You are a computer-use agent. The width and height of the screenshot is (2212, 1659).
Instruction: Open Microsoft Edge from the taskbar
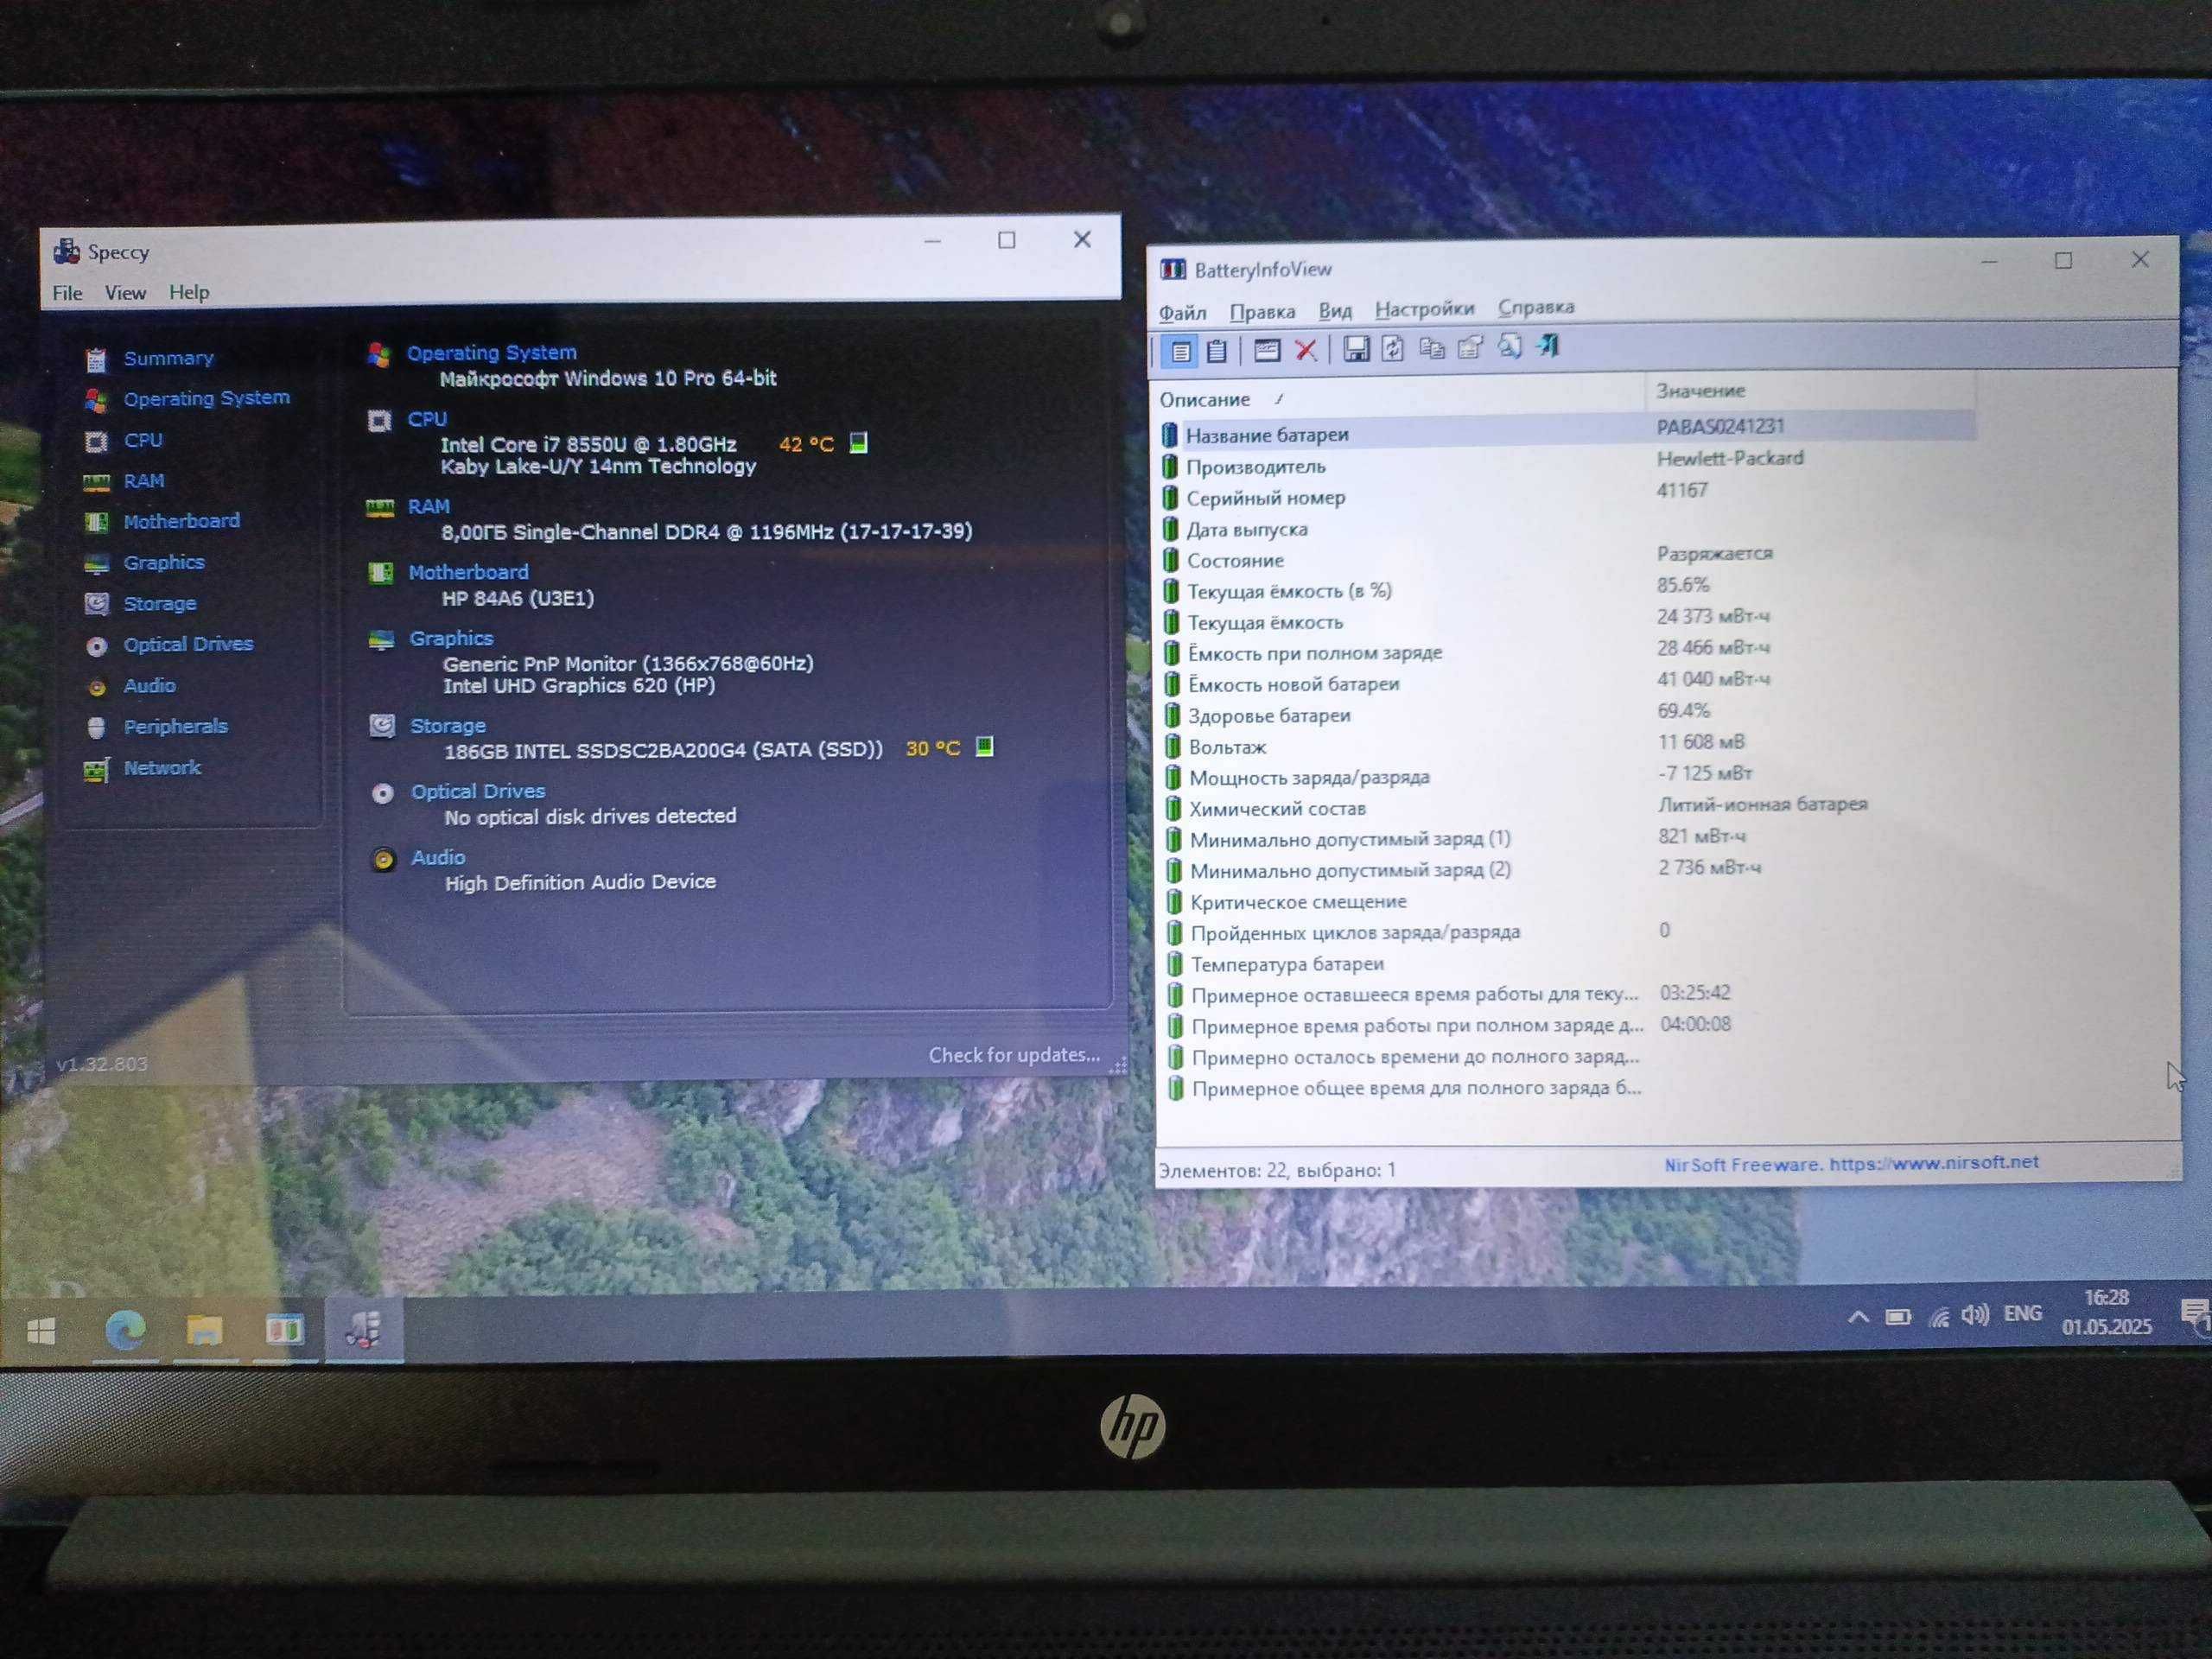(125, 1330)
